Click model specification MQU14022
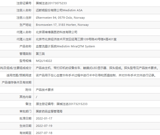160x135 pixels. pyautogui.click(x=44, y=61)
